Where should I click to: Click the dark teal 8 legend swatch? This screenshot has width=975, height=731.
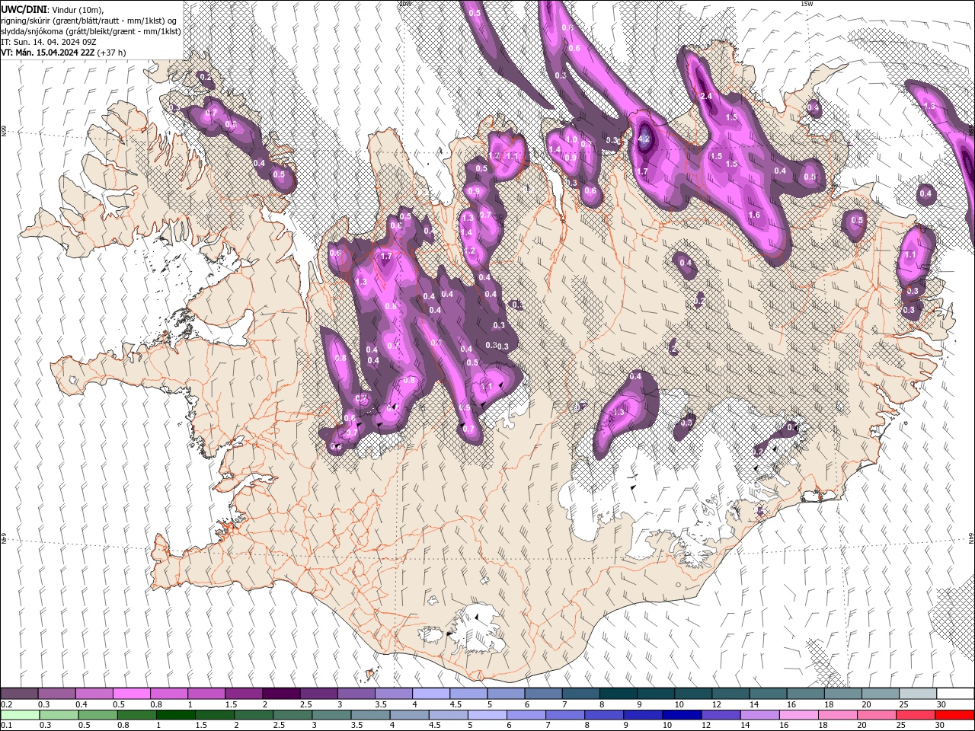coord(618,694)
